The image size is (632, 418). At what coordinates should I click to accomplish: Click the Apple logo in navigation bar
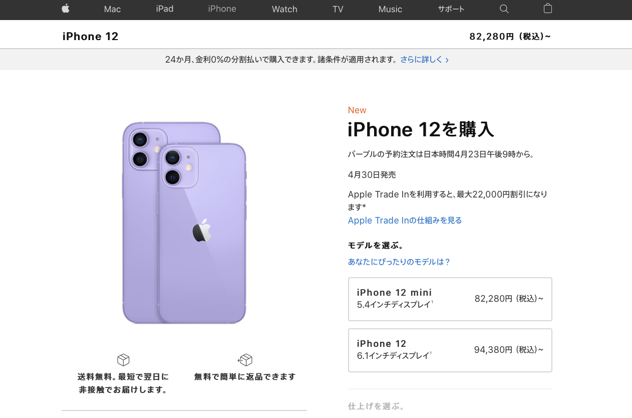66,9
